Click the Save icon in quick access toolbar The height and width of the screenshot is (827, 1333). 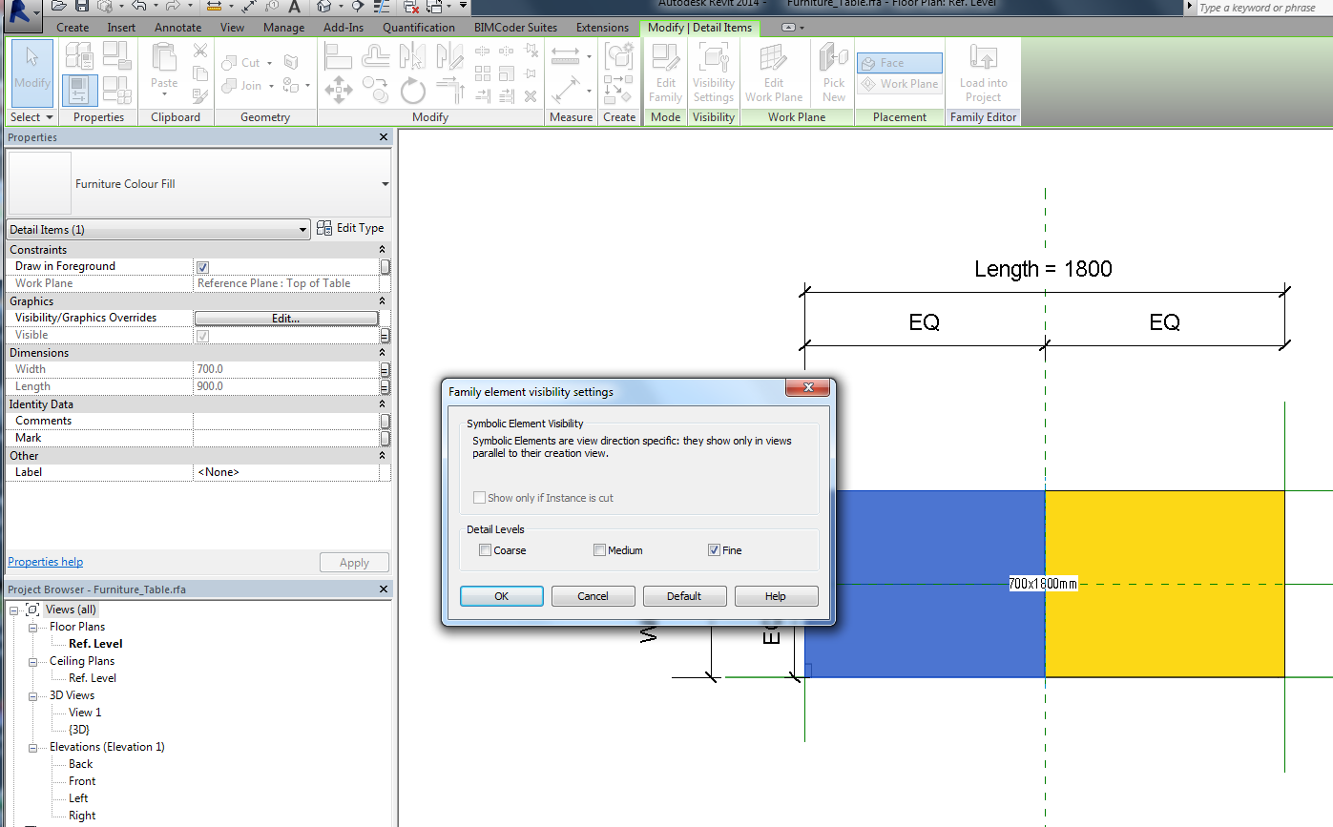(x=82, y=7)
